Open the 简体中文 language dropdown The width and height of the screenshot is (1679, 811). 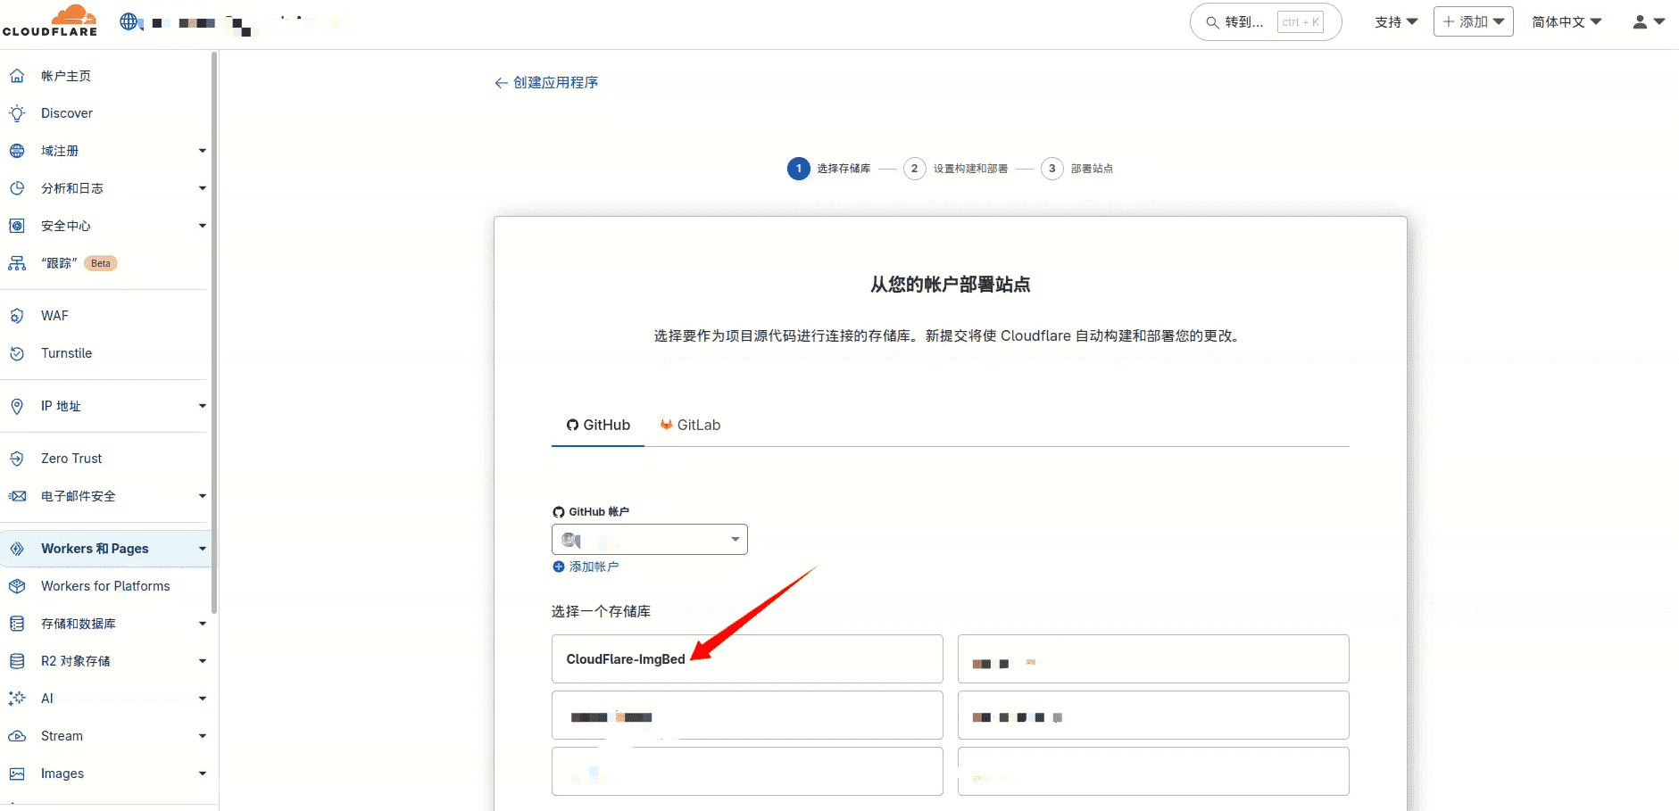(1567, 22)
